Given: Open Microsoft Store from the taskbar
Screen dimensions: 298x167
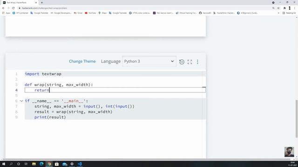Looking at the screenshot, I should (x=57, y=164).
